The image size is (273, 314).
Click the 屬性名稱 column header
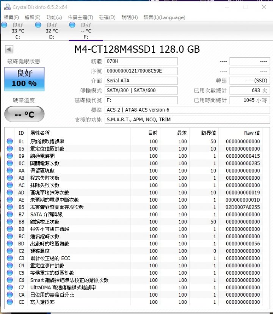pos(79,133)
